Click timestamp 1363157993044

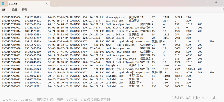(11, 31)
